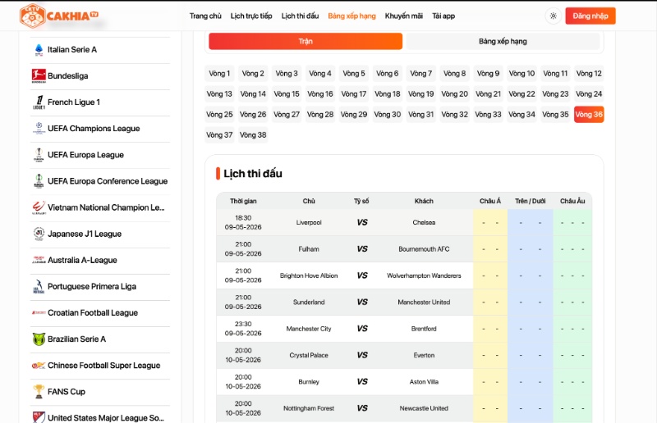The image size is (657, 423).
Task: Click Bournemouth AFC team name
Action: [424, 249]
